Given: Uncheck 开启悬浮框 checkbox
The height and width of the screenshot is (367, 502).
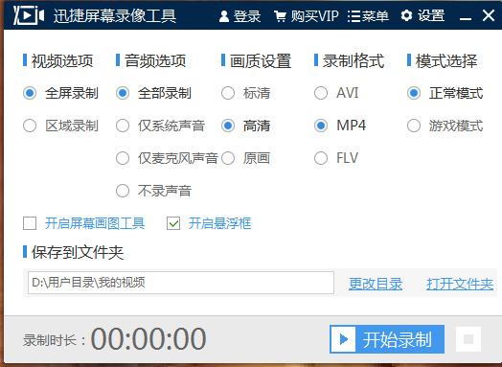Looking at the screenshot, I should tap(173, 223).
